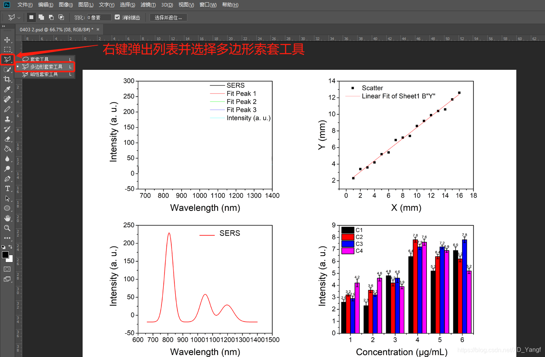Select the Polygonal Lasso tool in toolbar
The height and width of the screenshot is (357, 545).
point(7,59)
